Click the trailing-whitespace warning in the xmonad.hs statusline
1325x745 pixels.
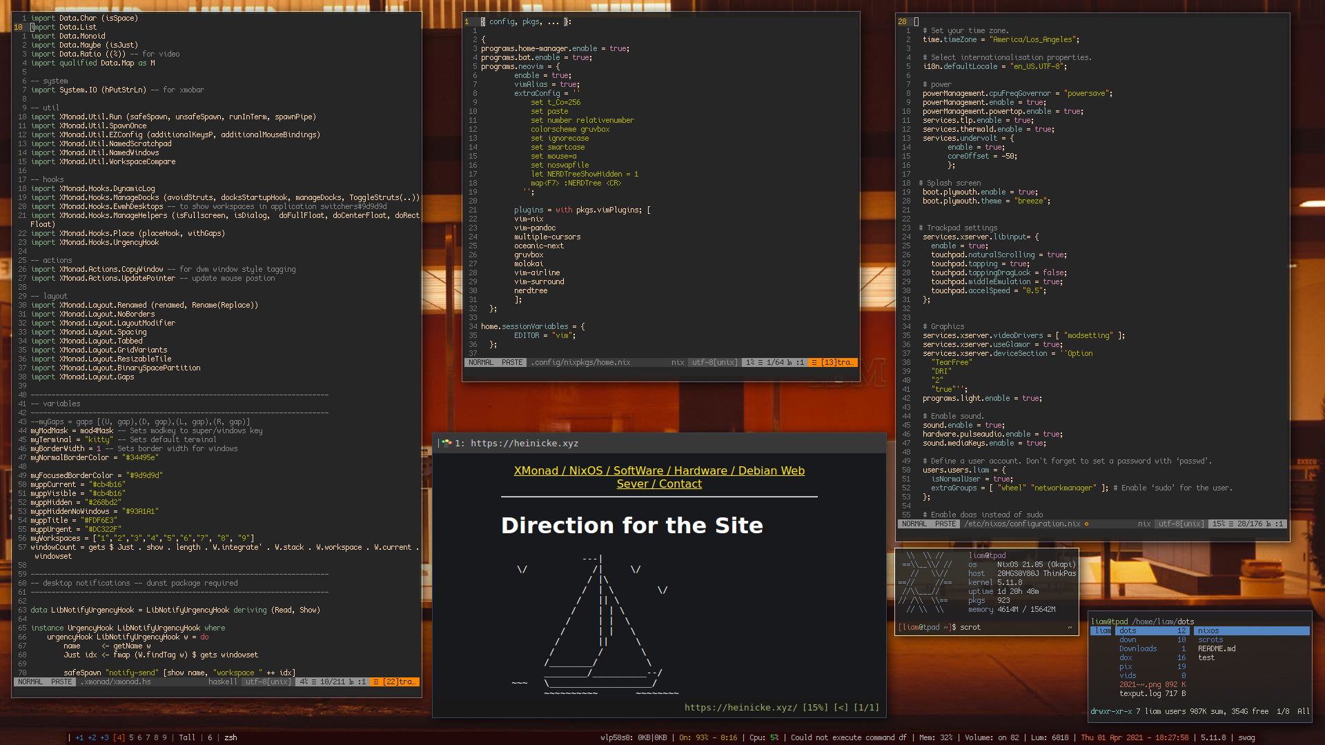coord(395,682)
